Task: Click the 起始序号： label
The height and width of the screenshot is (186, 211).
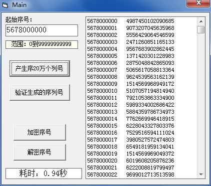Action: coord(18,19)
